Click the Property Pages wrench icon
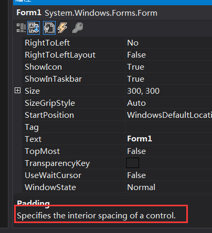 tap(78, 28)
